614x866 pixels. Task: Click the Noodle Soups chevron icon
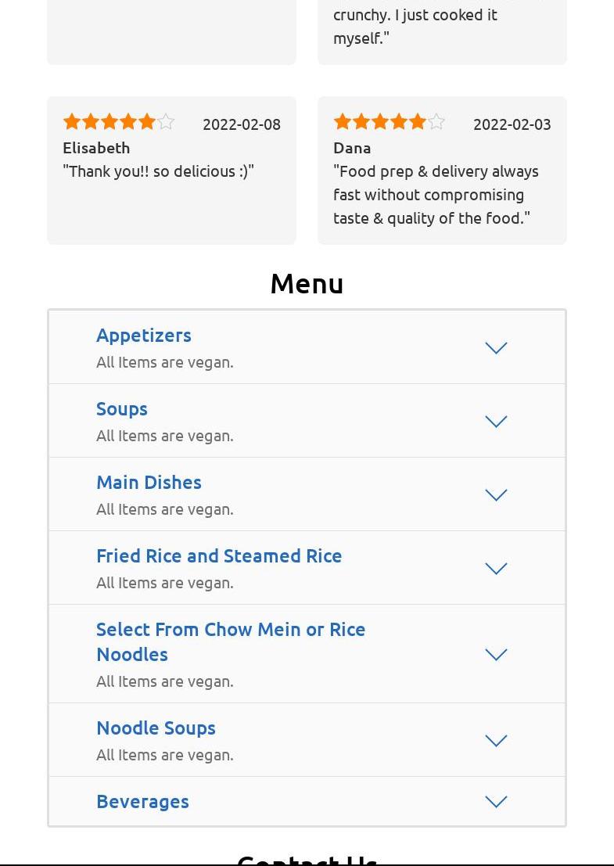pos(496,741)
